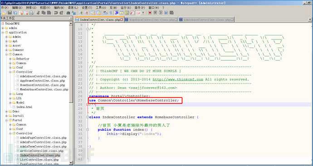
Task: Click the Stop Recording macro icon
Action: [155, 13]
